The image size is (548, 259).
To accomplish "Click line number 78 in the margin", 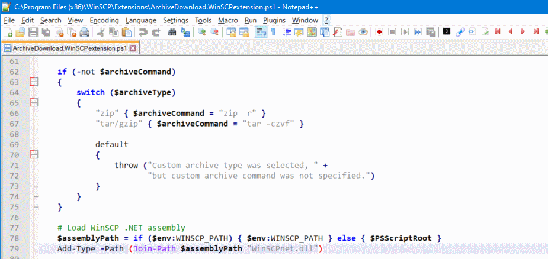I will tap(13, 238).
